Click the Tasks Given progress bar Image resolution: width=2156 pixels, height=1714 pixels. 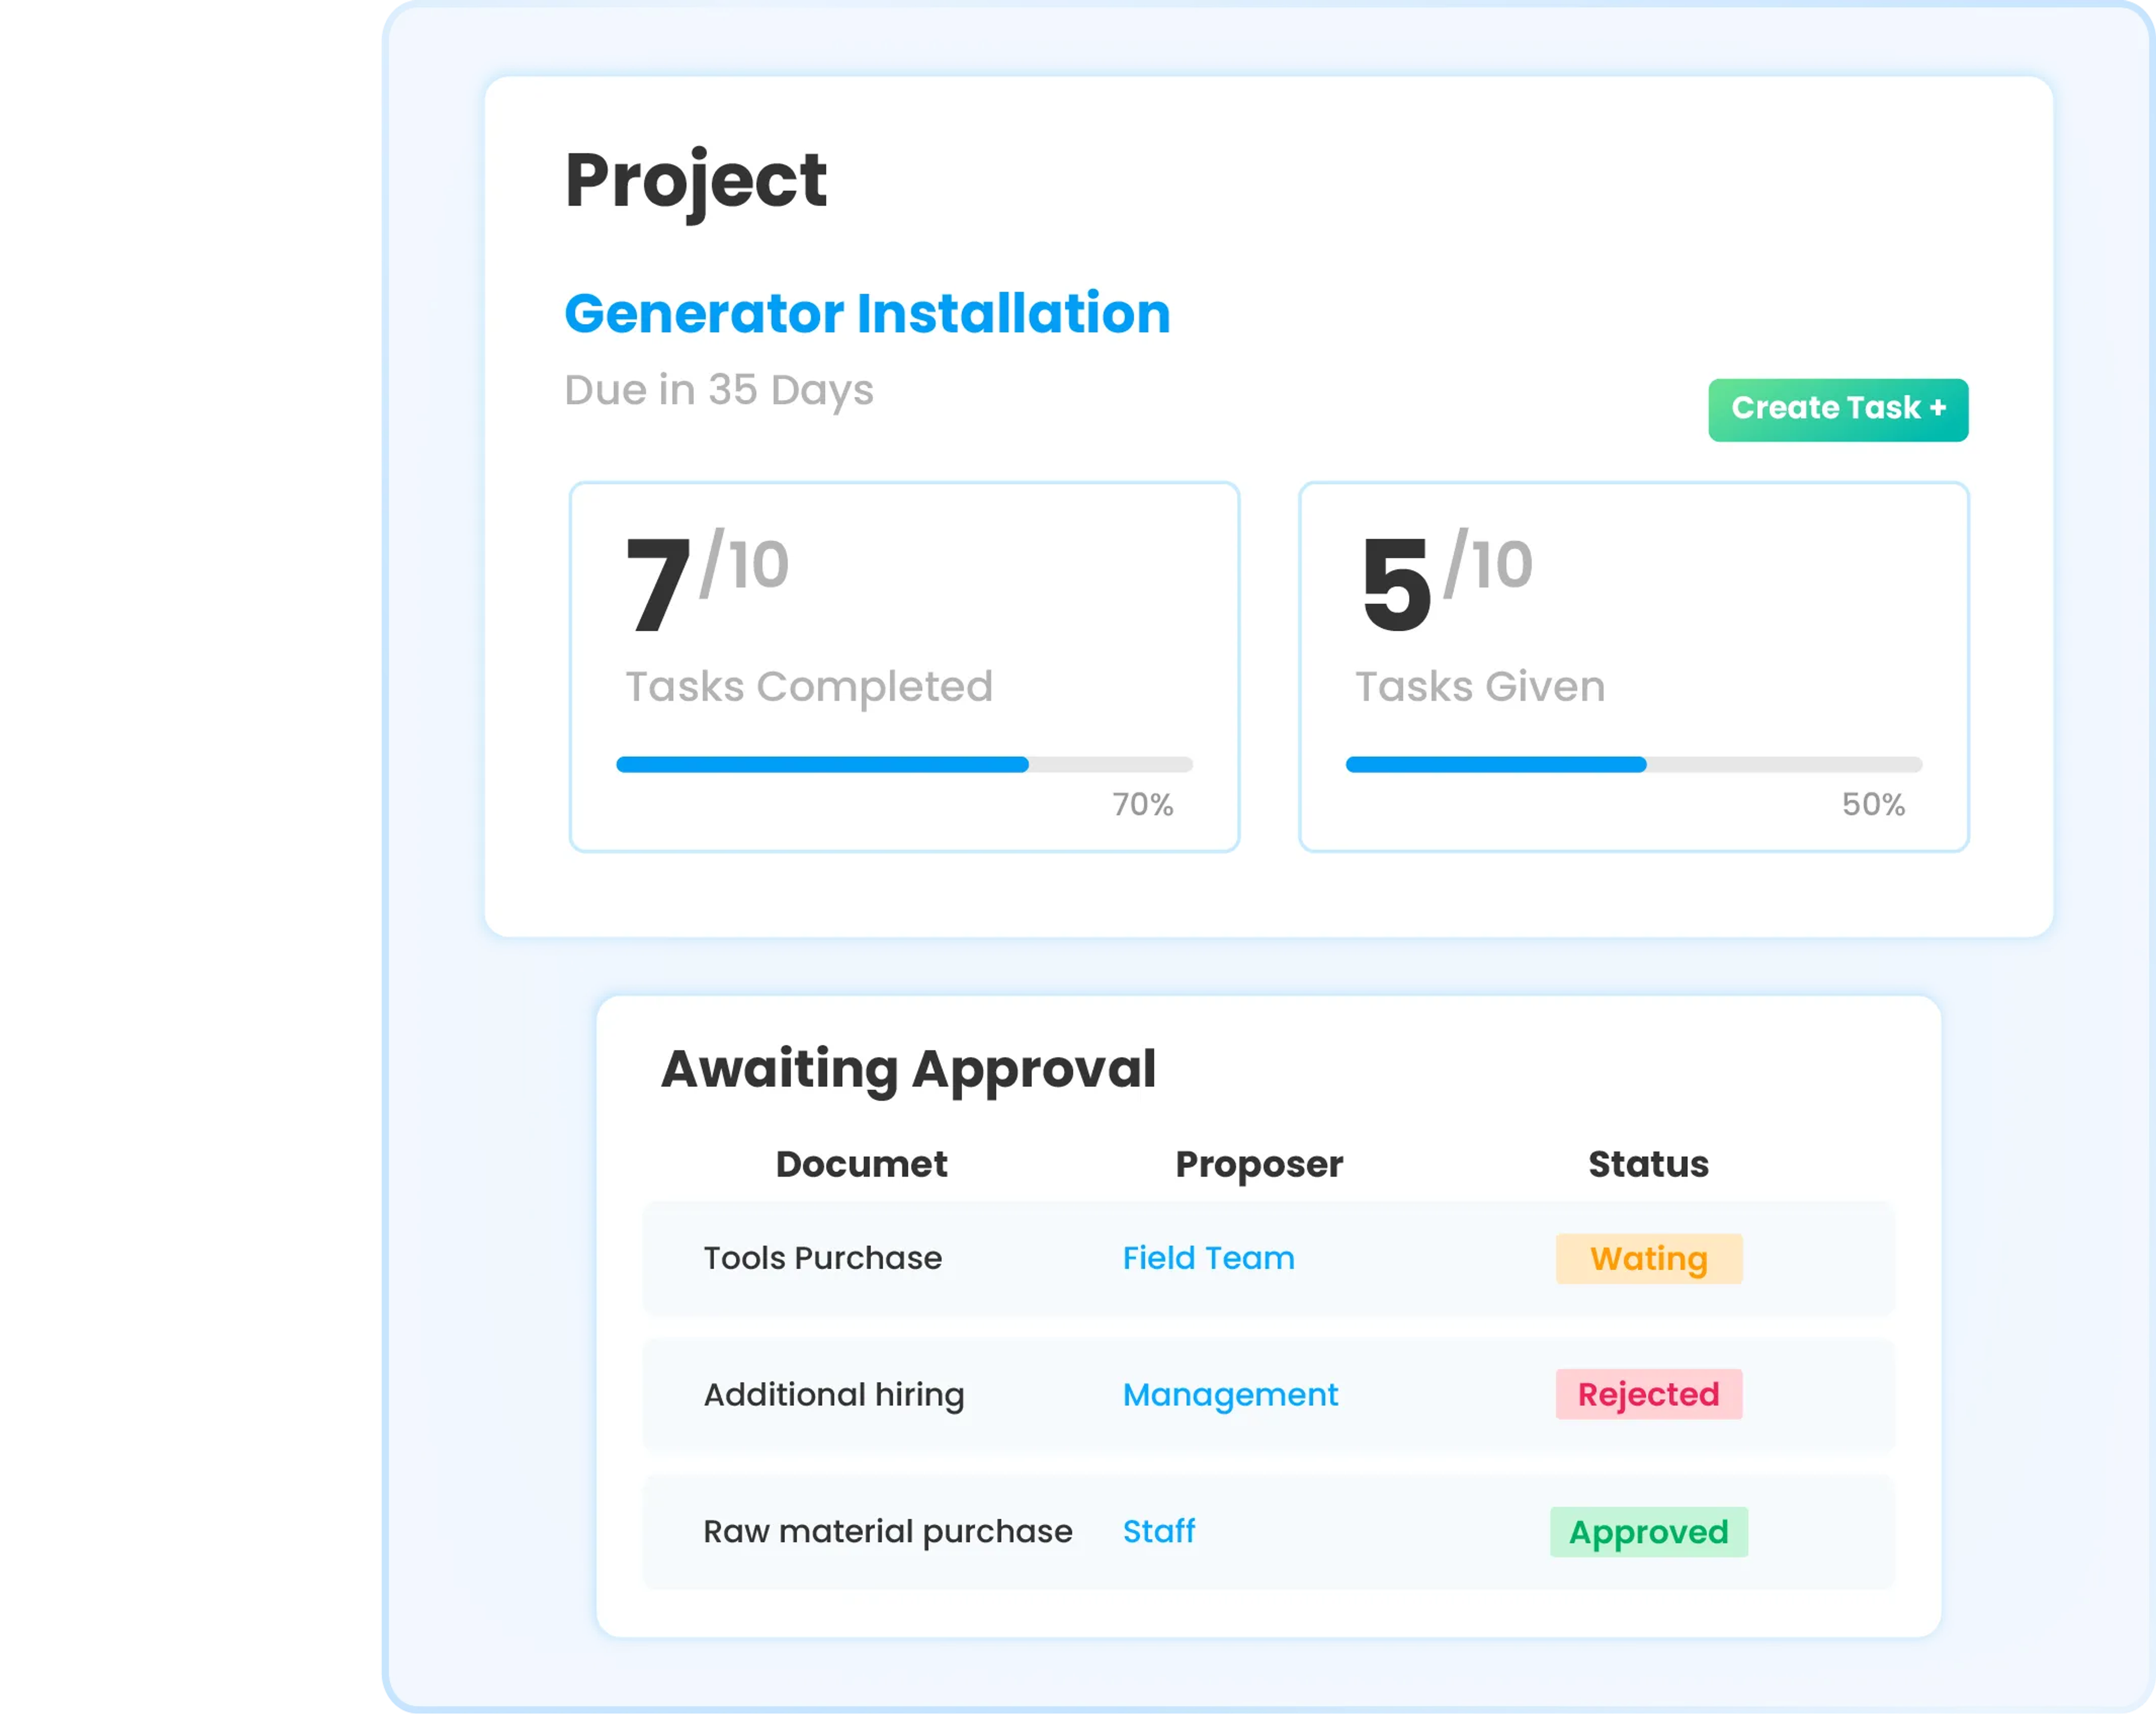click(x=1633, y=764)
